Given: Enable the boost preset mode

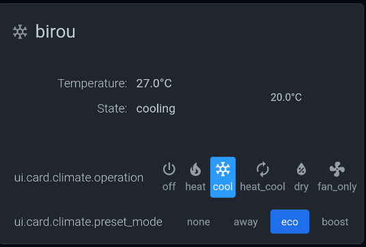Looking at the screenshot, I should pyautogui.click(x=335, y=222).
